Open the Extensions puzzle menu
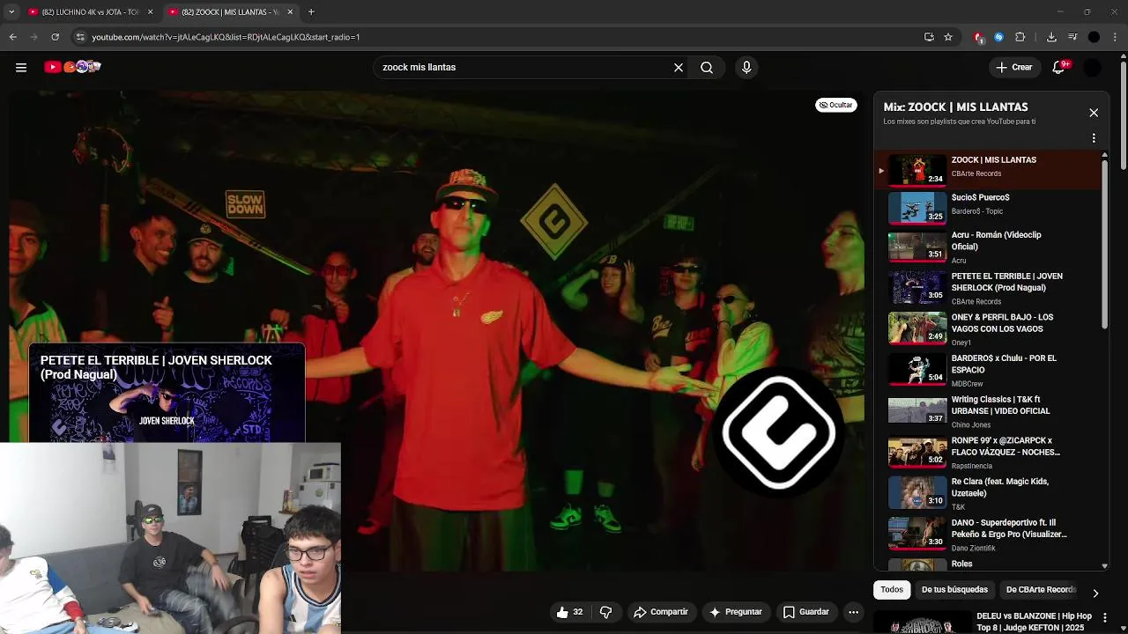1128x634 pixels. tap(1020, 37)
